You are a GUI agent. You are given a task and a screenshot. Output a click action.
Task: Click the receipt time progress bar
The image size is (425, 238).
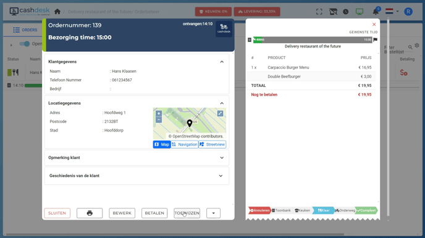pyautogui.click(x=313, y=39)
